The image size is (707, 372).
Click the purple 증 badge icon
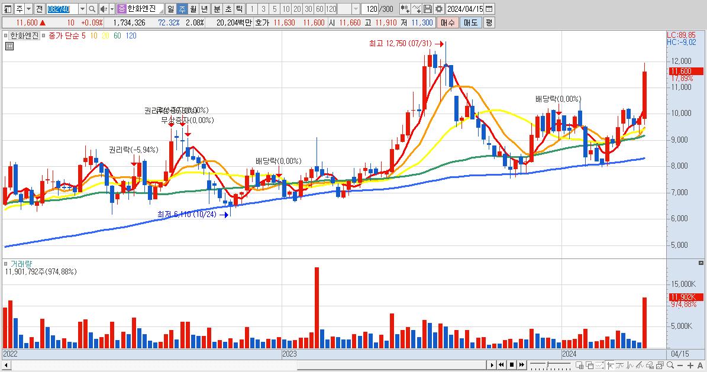122,8
